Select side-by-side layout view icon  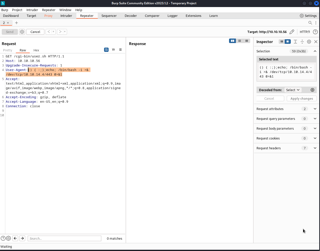[x=233, y=41]
